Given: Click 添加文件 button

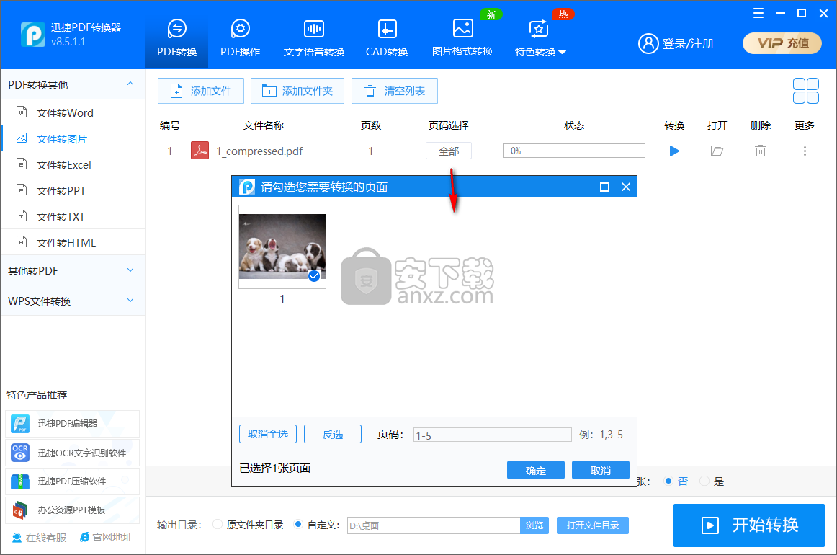Looking at the screenshot, I should [201, 91].
